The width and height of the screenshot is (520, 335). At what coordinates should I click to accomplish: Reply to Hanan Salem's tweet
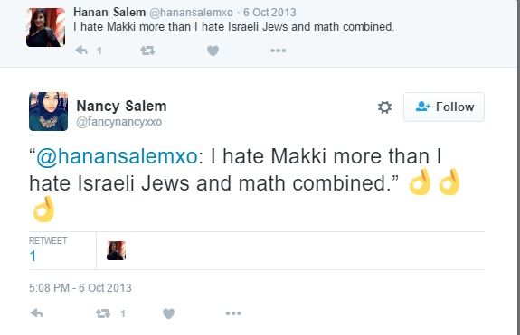point(81,51)
